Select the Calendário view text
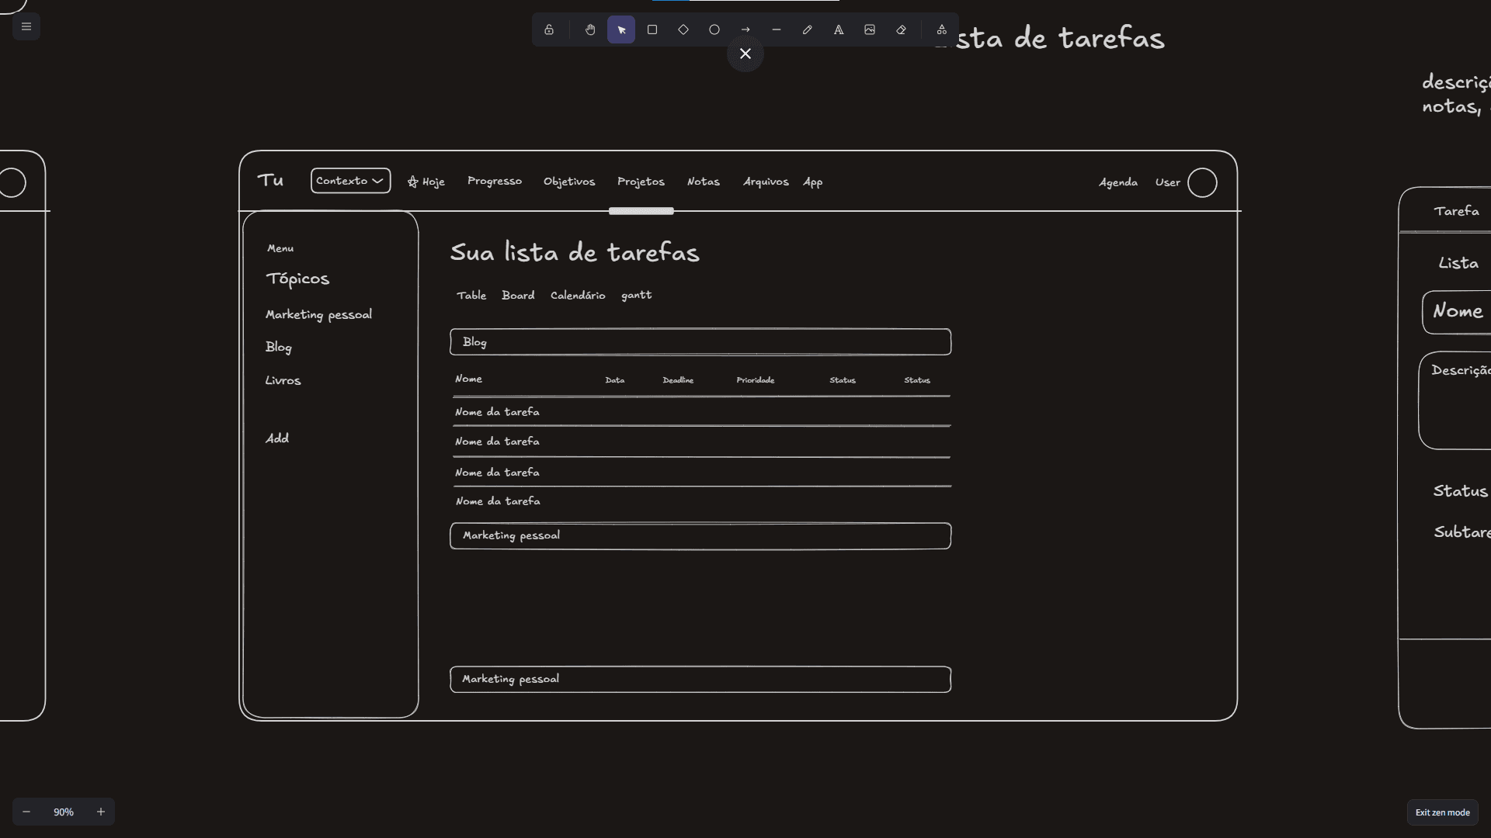The height and width of the screenshot is (838, 1491). coord(578,296)
